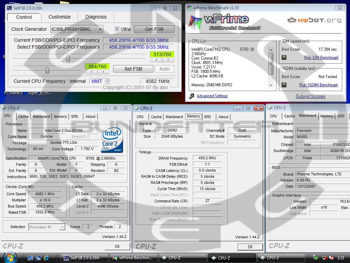Switch to wPrime Benchmark taskbar button
Image resolution: width=350 pixels, height=263 pixels.
tap(134, 258)
